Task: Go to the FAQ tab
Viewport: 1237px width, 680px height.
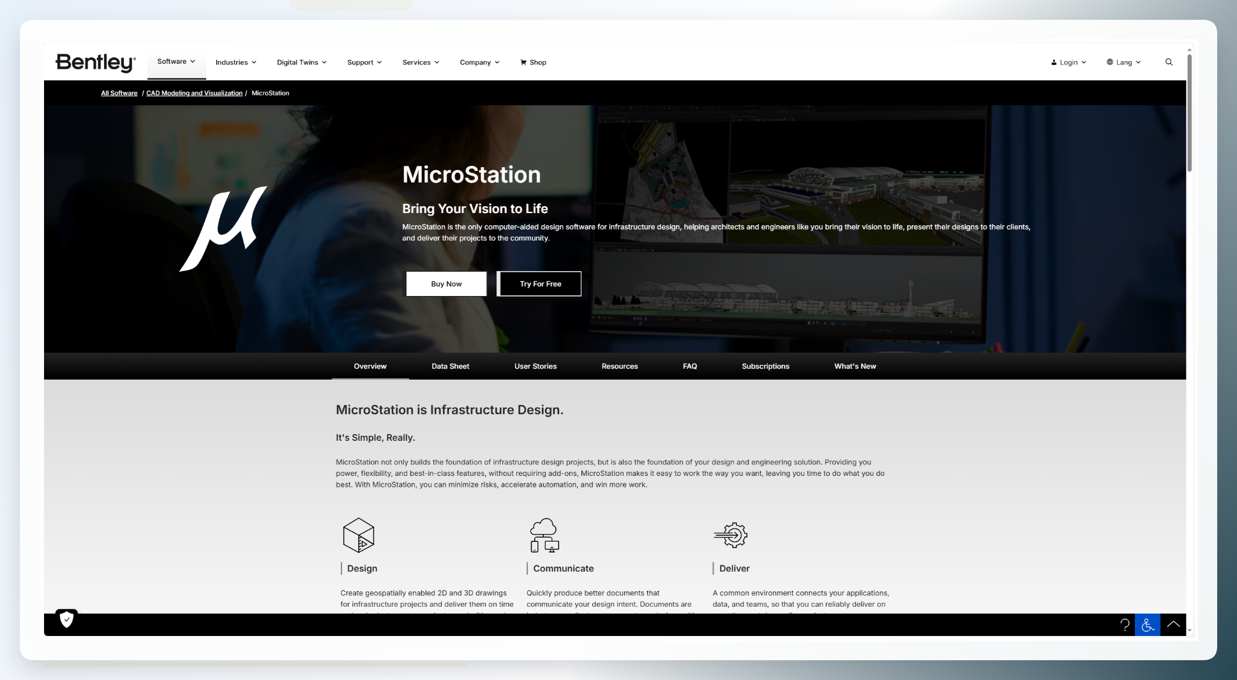Action: (x=690, y=366)
